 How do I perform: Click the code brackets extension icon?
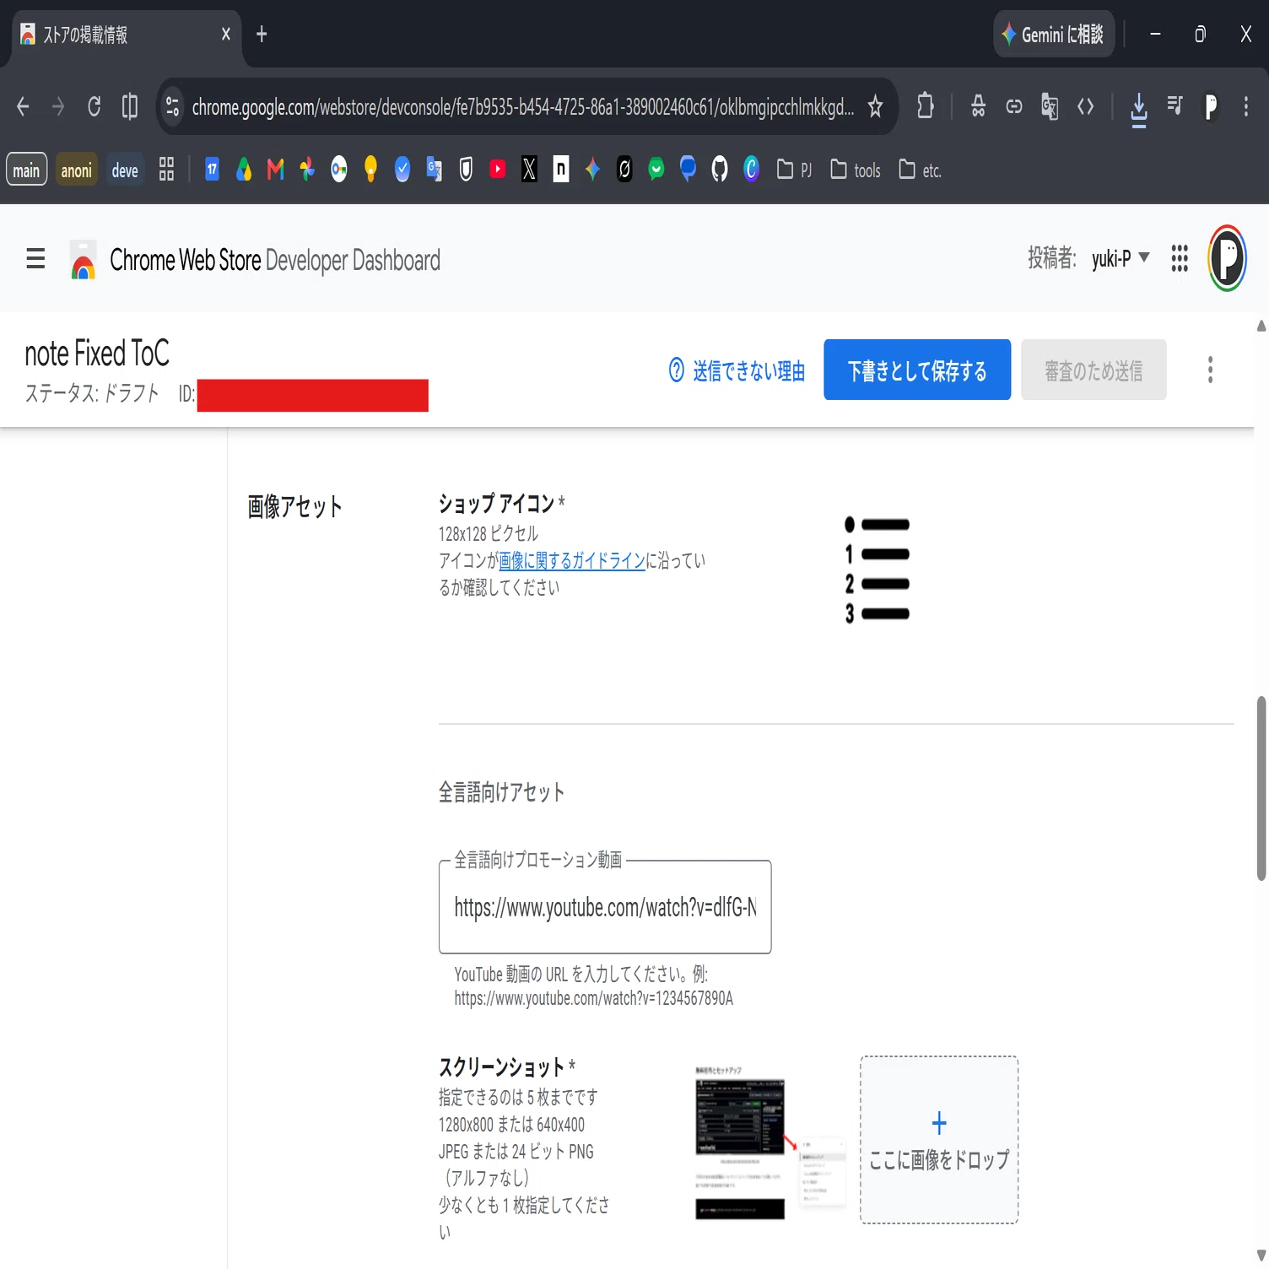[1085, 106]
